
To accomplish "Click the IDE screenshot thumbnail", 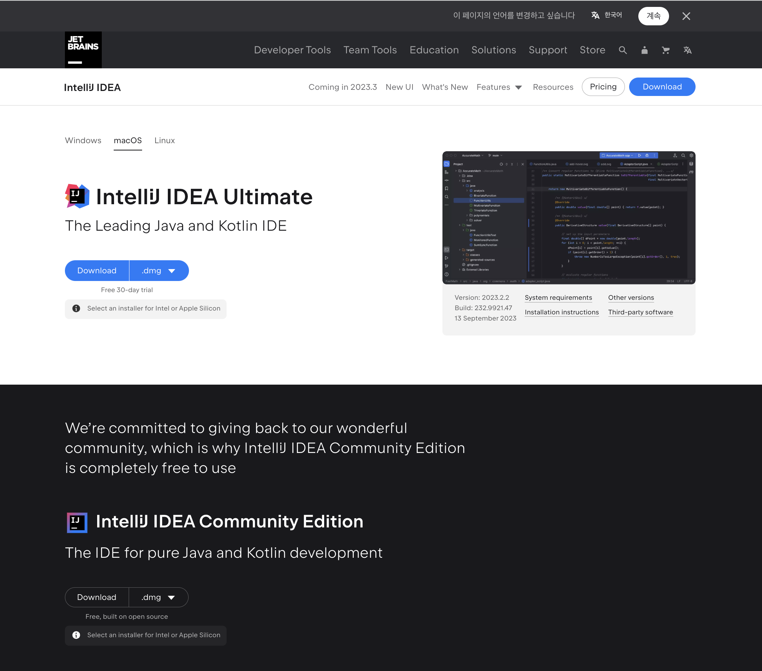I will click(x=568, y=218).
